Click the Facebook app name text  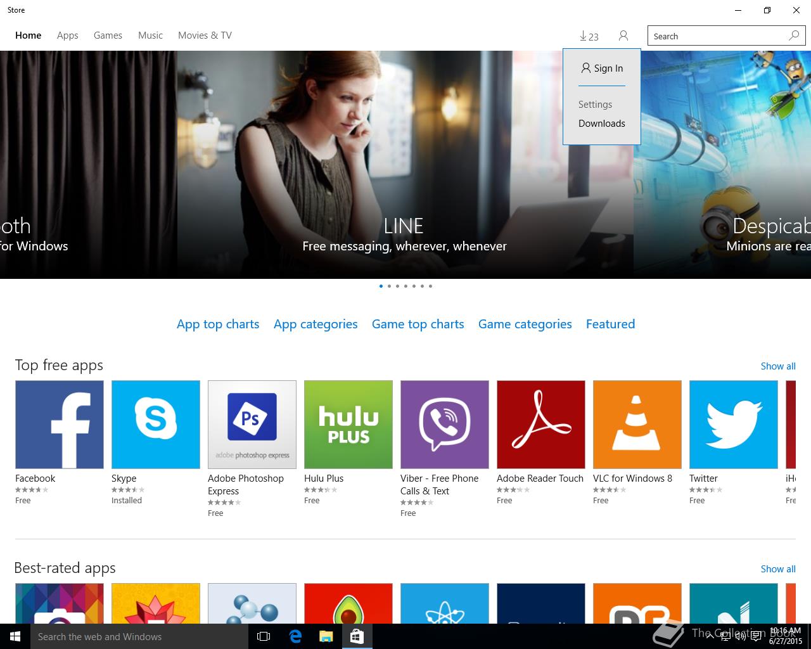coord(35,479)
